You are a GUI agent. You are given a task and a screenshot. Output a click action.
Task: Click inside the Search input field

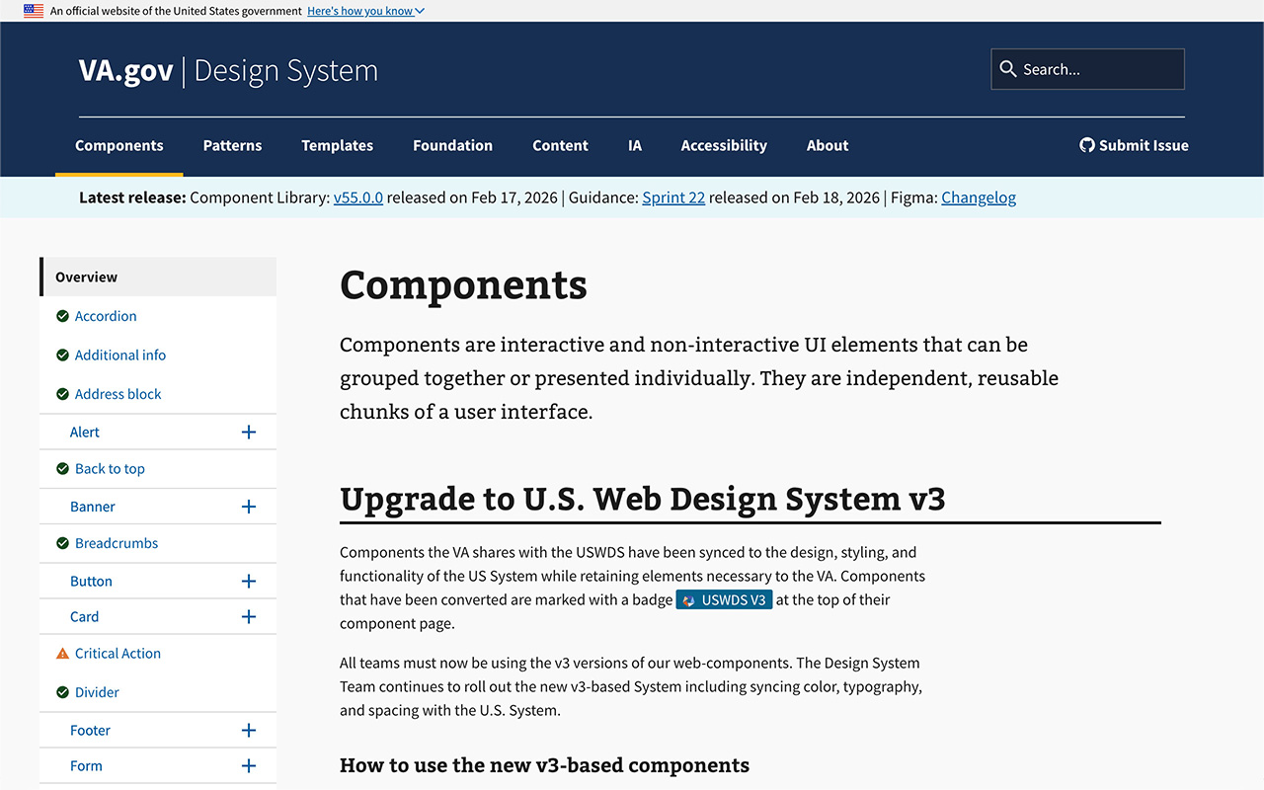pyautogui.click(x=1096, y=69)
